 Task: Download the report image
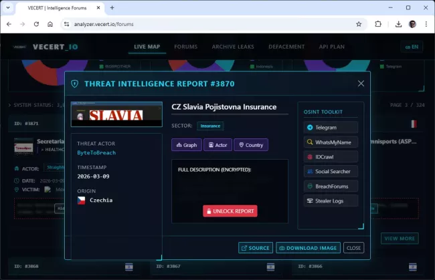coord(308,248)
